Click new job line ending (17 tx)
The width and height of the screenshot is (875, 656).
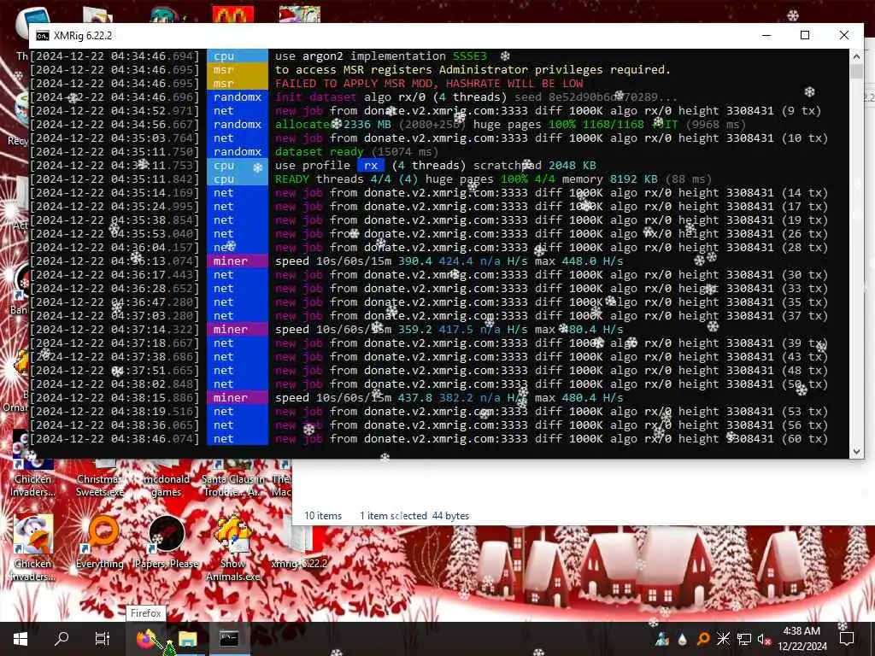click(551, 207)
